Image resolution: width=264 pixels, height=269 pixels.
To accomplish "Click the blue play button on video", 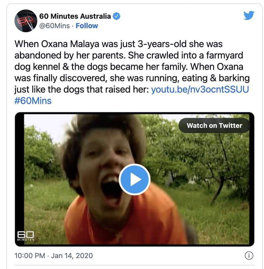I will [x=134, y=179].
